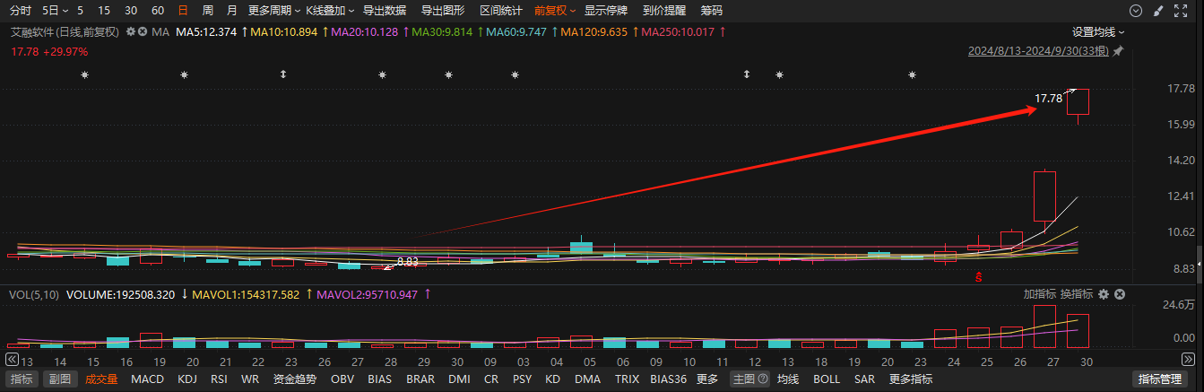
Task: Pin the date range with pushpin icon
Action: point(1118,52)
